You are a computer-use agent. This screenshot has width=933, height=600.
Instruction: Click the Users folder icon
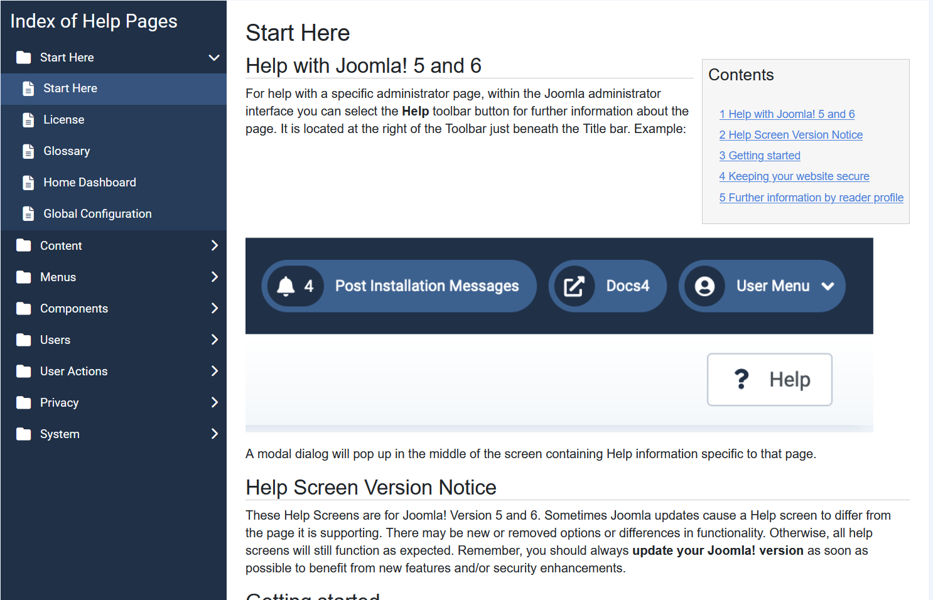pos(24,340)
